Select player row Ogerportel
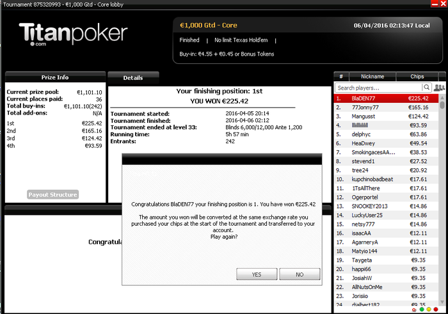The width and height of the screenshot is (448, 314). click(386, 197)
